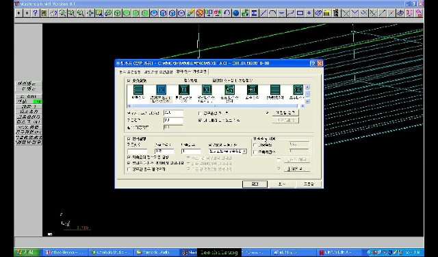This screenshot has height=257, width=438.
Task: Switch to the third tab, Roughing/Finishing parameters
Action: point(192,71)
